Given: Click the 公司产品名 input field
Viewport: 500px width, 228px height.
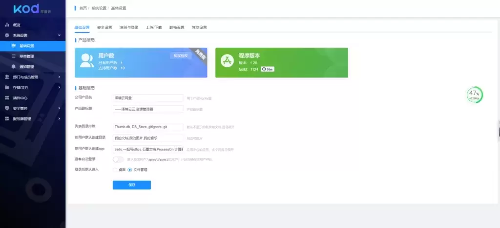Looking at the screenshot, I should [x=148, y=98].
